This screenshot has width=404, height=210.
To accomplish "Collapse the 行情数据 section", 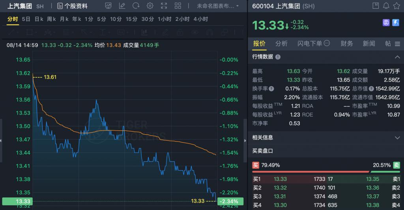I will tap(397, 57).
